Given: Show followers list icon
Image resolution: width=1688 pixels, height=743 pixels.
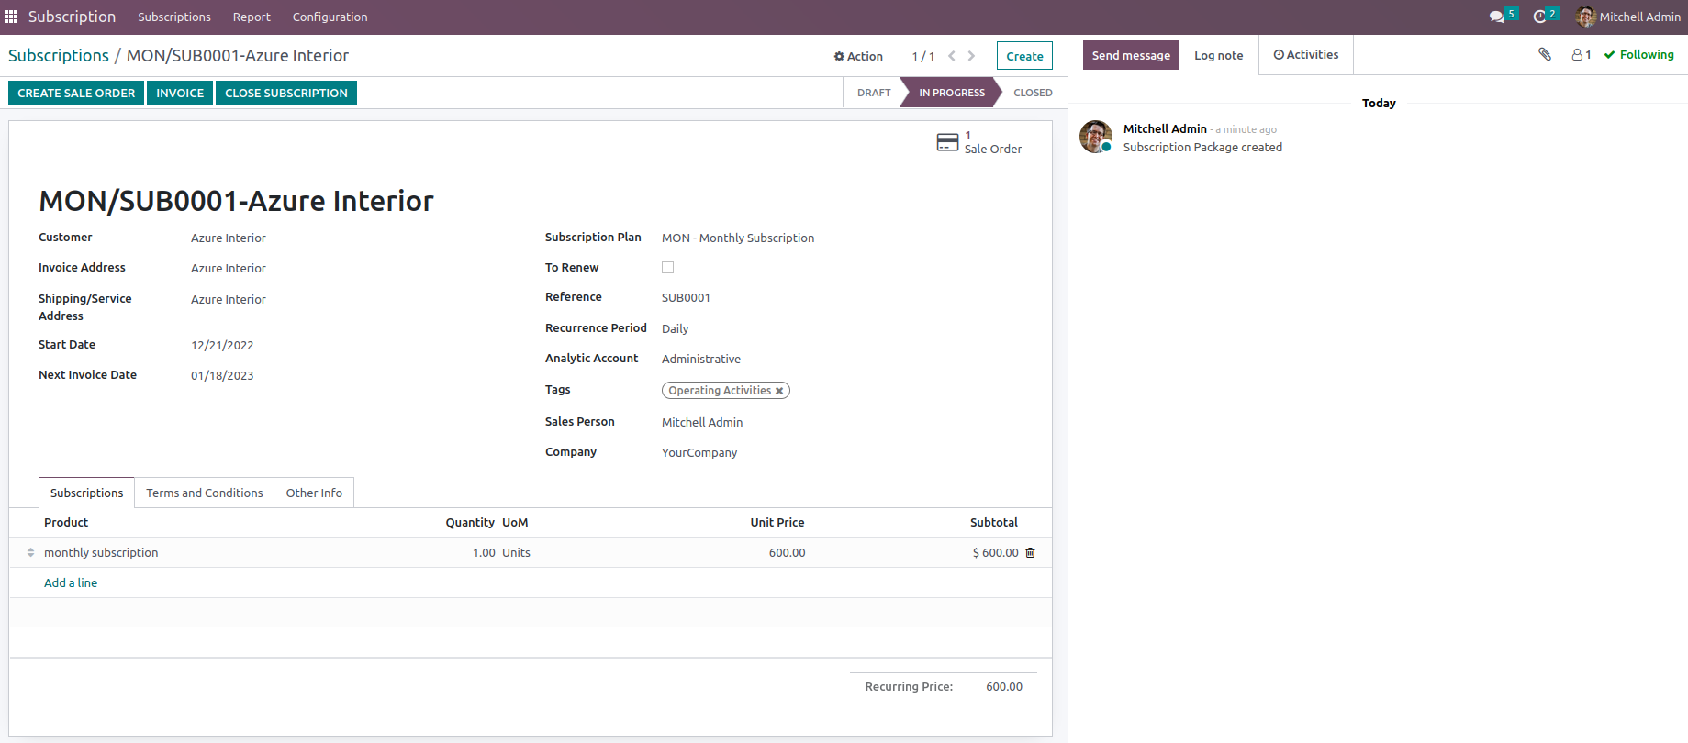Looking at the screenshot, I should (1582, 55).
